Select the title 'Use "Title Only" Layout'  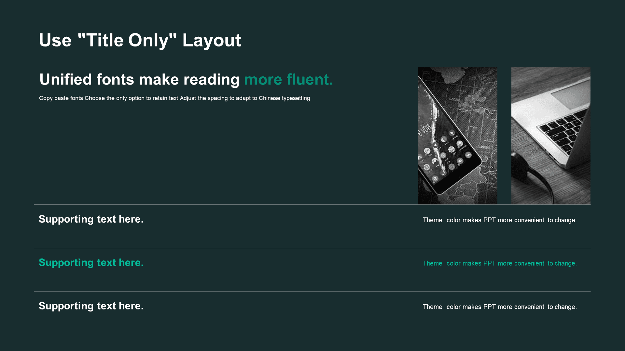140,41
